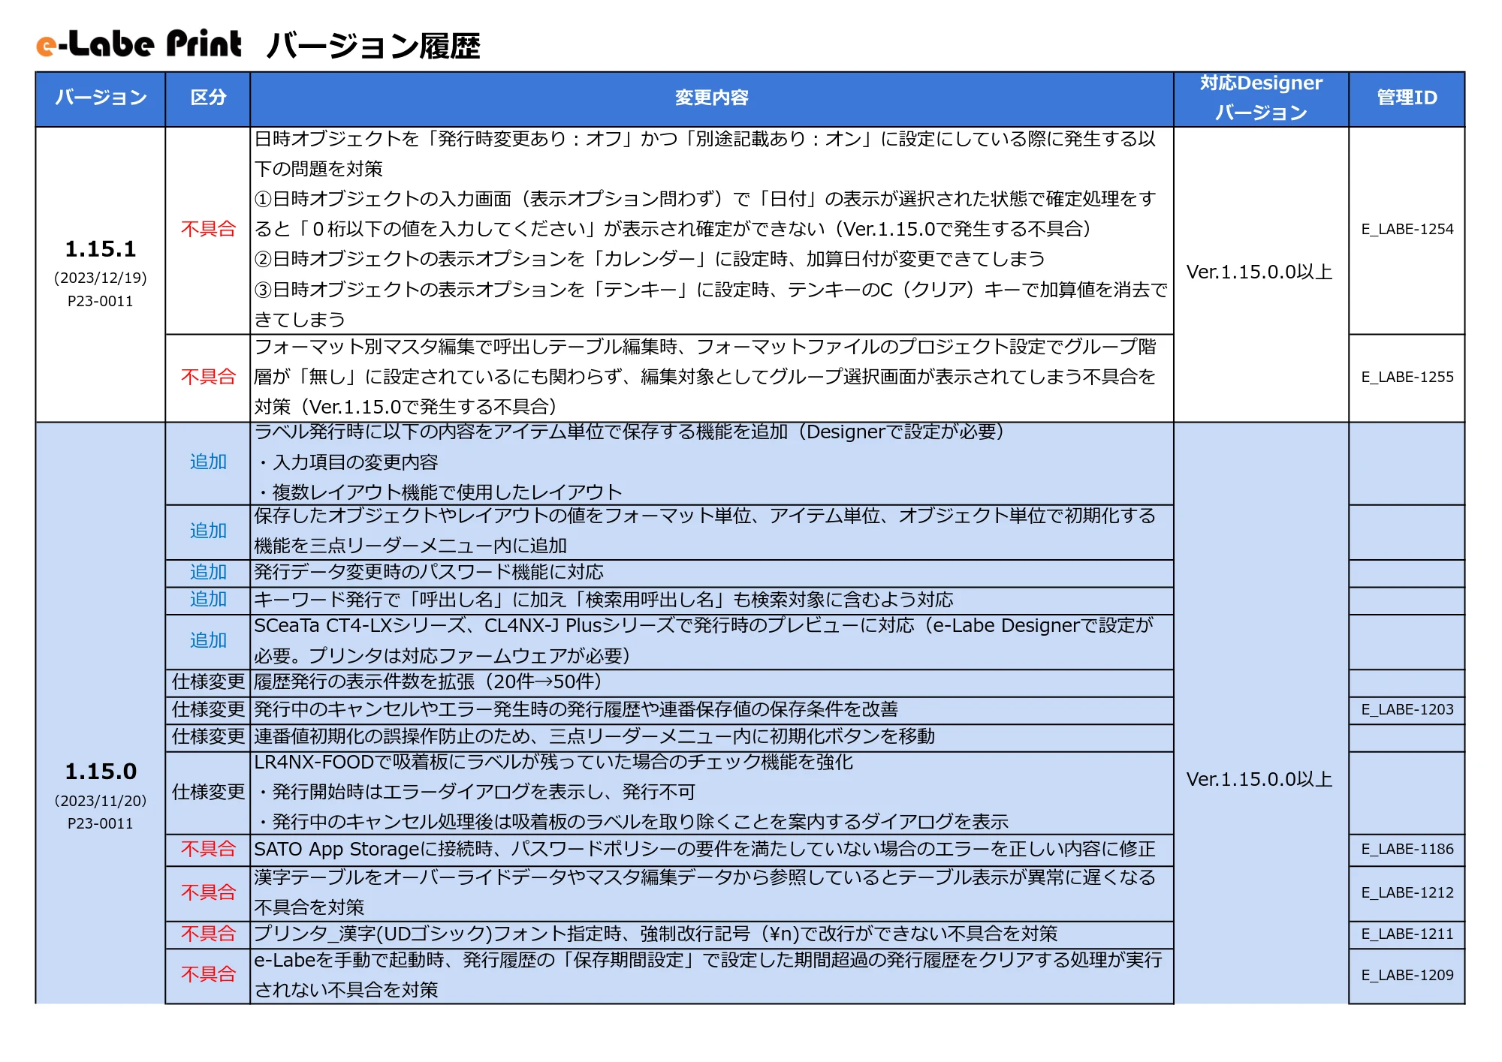Click 仕様変更 label for LR4NX-FOOD row
Viewport: 1502px width, 1062px height.
(x=208, y=792)
